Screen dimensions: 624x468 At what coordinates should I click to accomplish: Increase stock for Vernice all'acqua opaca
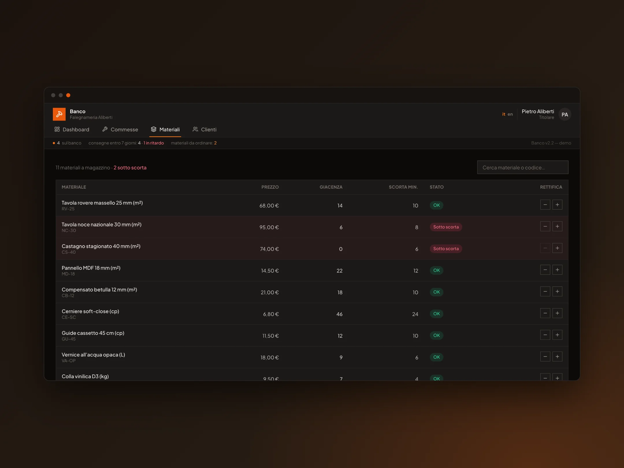557,356
